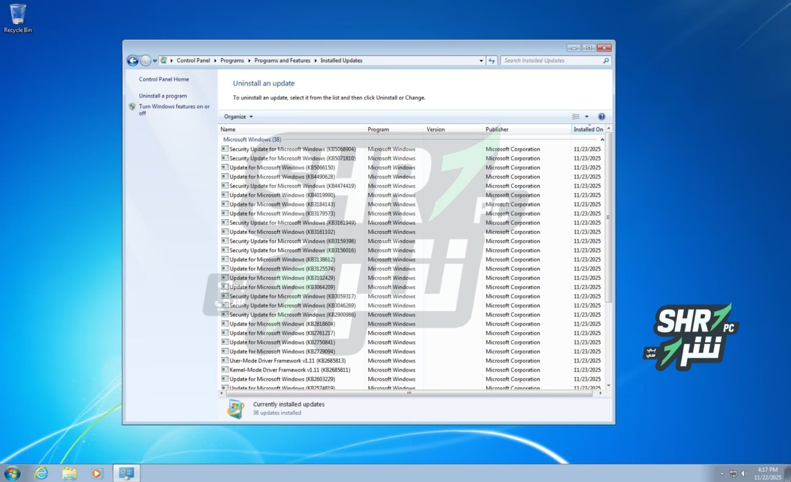Launch Internet Explorer from the taskbar
791x482 pixels.
pyautogui.click(x=42, y=473)
